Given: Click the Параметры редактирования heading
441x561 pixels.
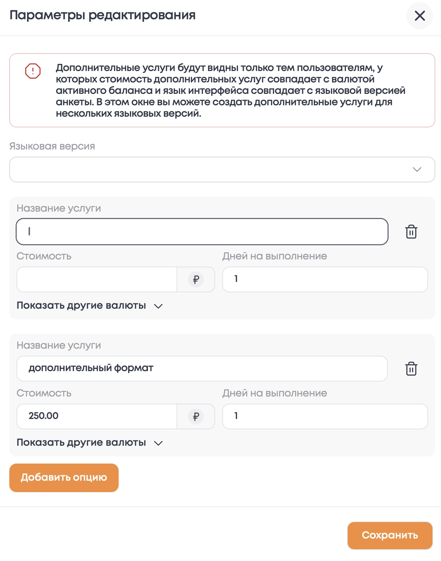Looking at the screenshot, I should pyautogui.click(x=103, y=15).
